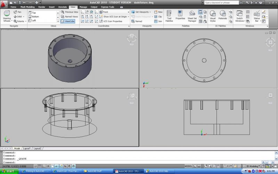Viewport: 278px width, 174px height.
Task: Open the Visual Styles palette
Action: 213,16
